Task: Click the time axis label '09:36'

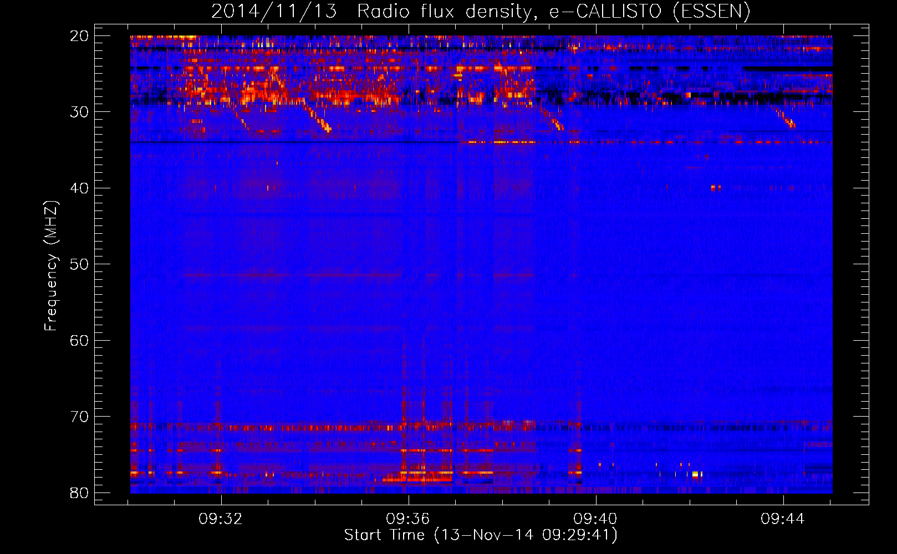Action: coord(408,519)
